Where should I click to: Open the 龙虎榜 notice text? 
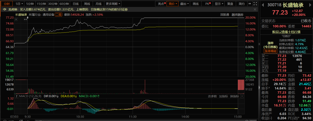click(68, 9)
